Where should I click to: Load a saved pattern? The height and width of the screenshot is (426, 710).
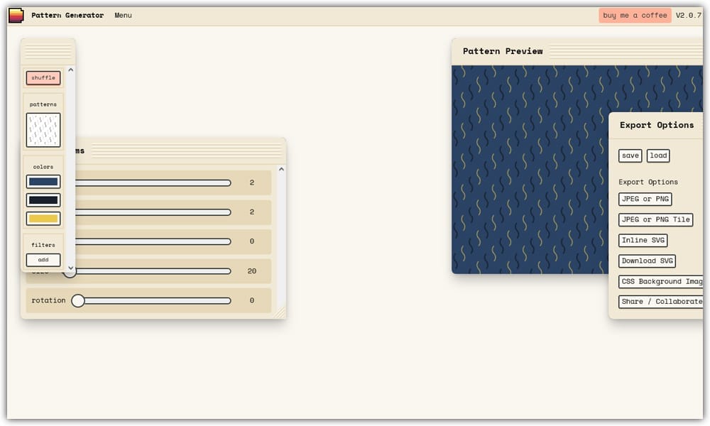[x=658, y=155]
